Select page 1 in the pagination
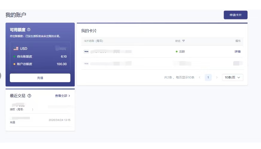Viewport: 261px width, 149px height. tap(208, 77)
